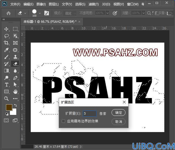
Task: Open the brush settings panel icon
Action: click(x=47, y=13)
